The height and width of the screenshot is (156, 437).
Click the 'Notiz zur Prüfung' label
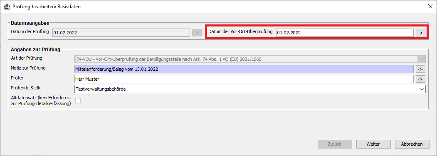click(28, 68)
